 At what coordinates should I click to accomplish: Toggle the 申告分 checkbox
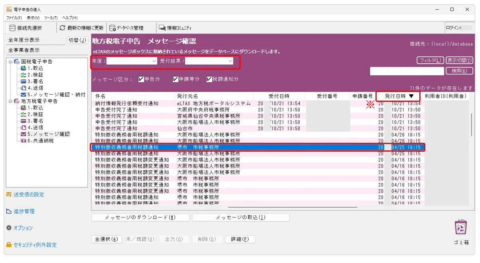click(141, 79)
